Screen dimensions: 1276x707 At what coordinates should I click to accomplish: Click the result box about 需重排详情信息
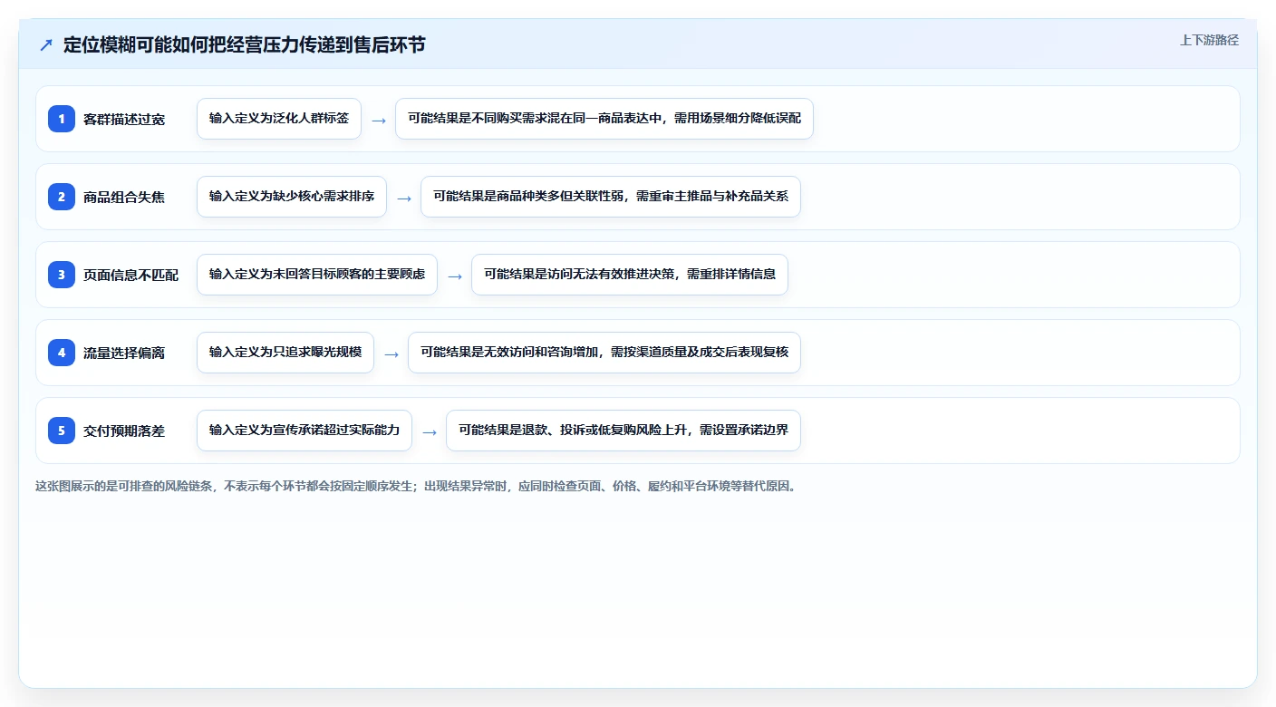pyautogui.click(x=630, y=275)
